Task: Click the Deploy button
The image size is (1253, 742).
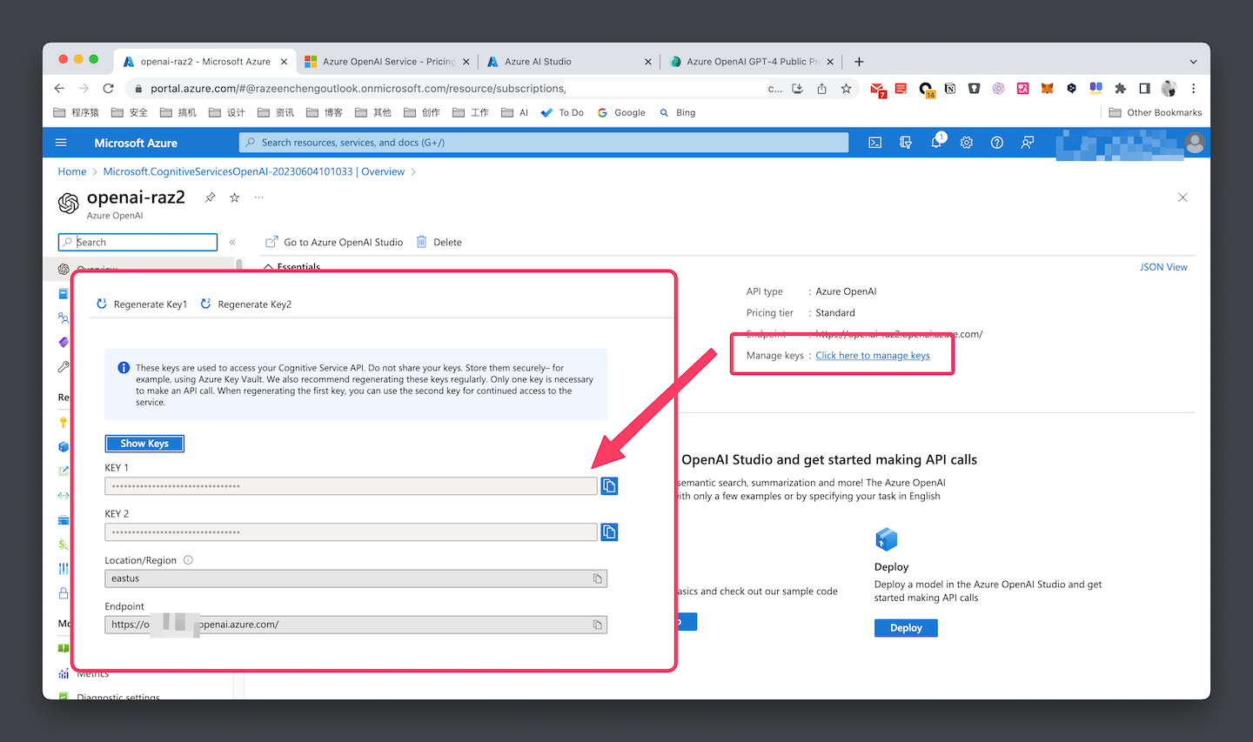Action: point(906,628)
